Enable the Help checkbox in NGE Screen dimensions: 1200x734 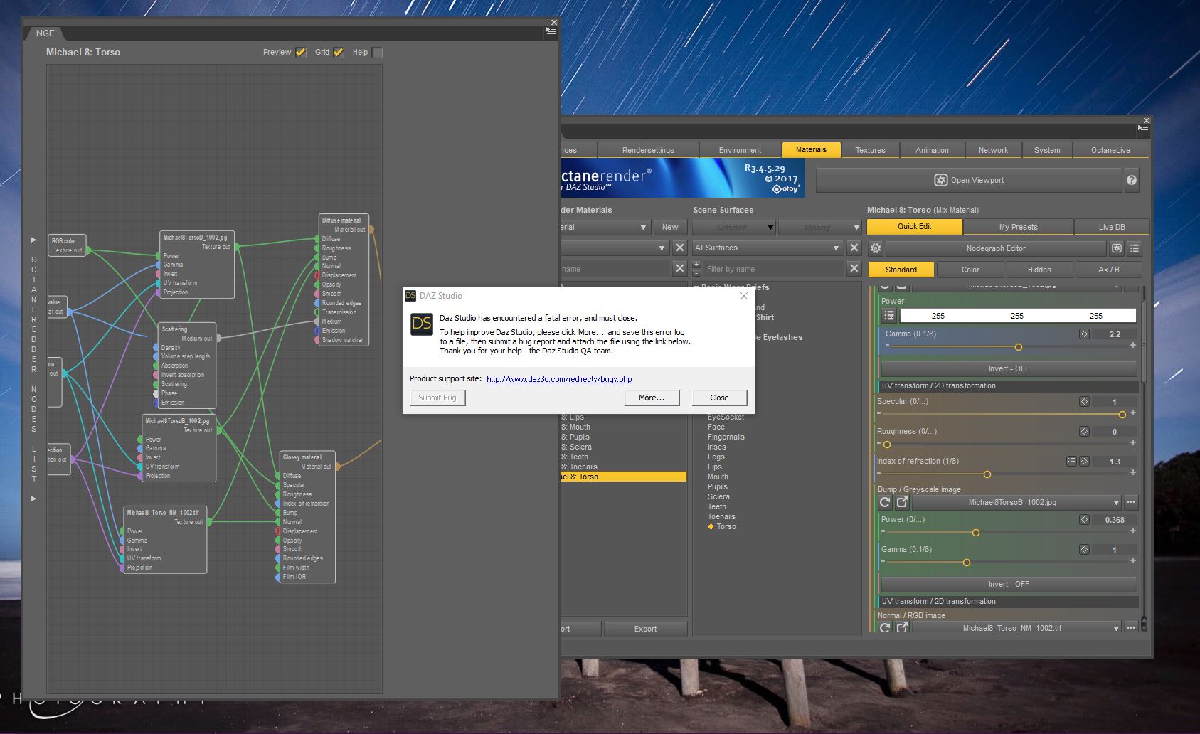pos(377,52)
